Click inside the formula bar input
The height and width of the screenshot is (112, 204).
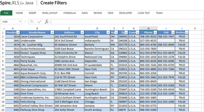coord(127,22)
